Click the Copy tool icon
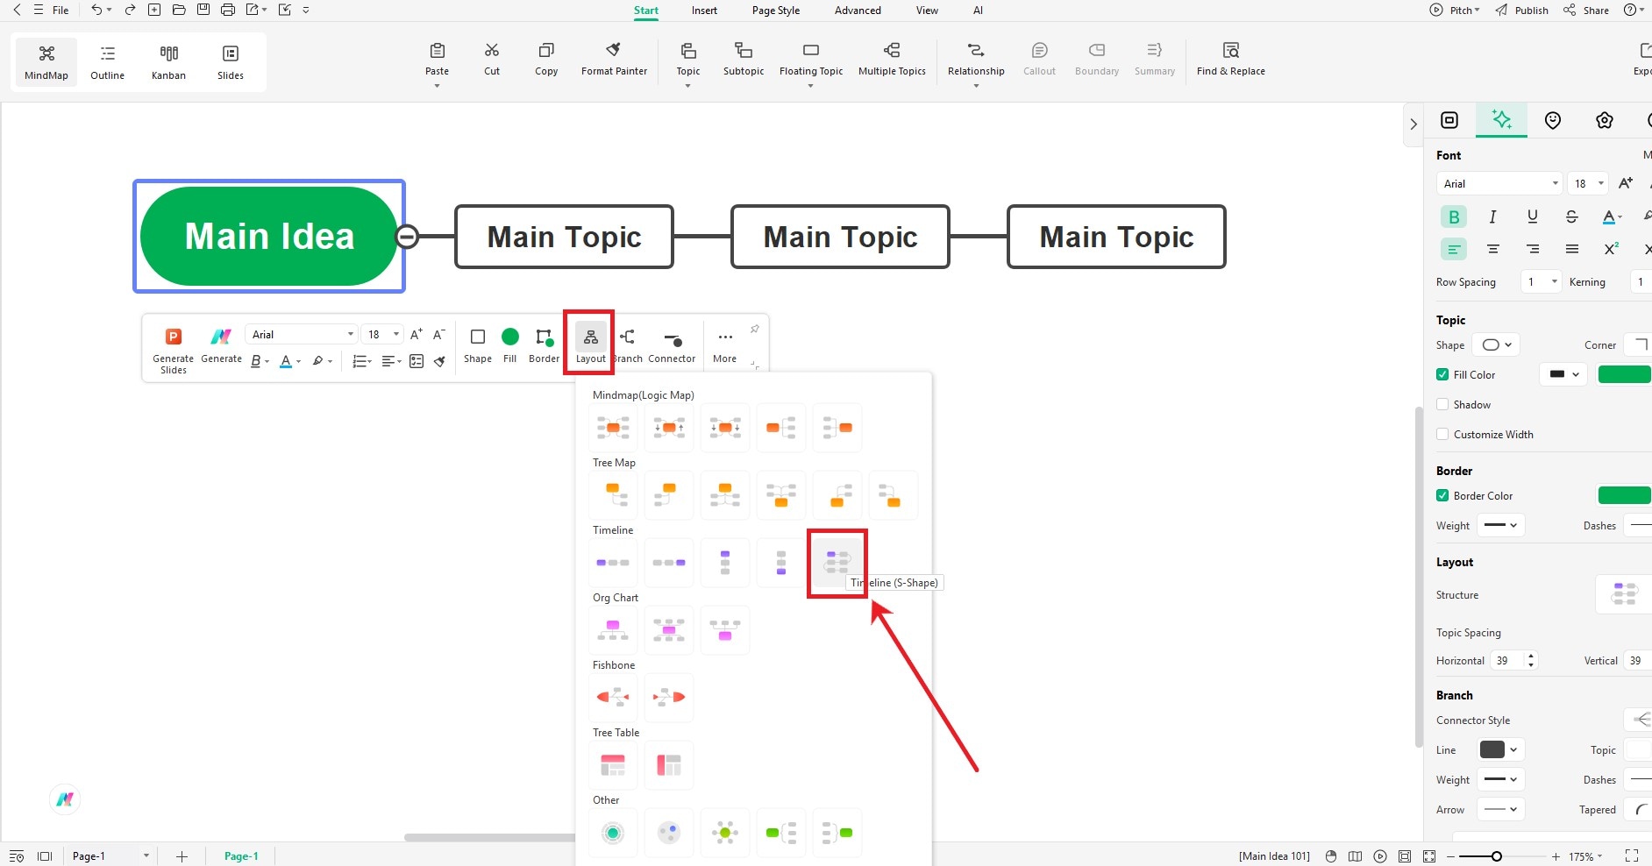 tap(546, 50)
